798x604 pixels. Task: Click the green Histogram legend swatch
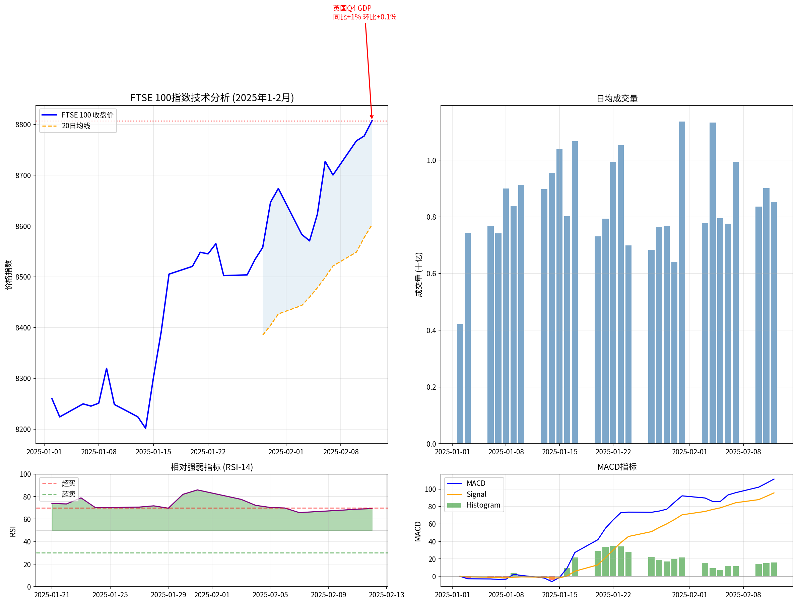pos(454,505)
